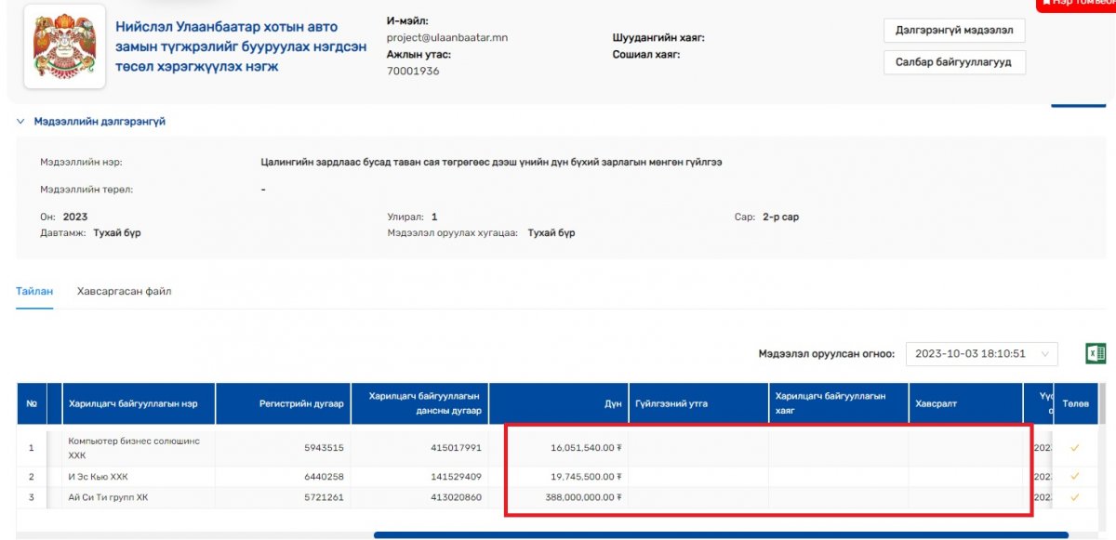
Task: Click the Ulaanbaatar city emblem logo
Action: tap(64, 46)
